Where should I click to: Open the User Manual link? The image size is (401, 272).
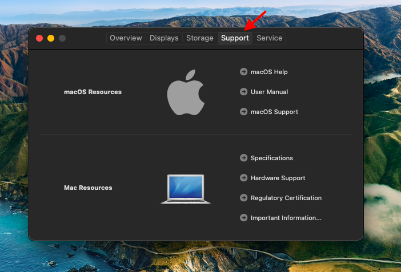[269, 92]
